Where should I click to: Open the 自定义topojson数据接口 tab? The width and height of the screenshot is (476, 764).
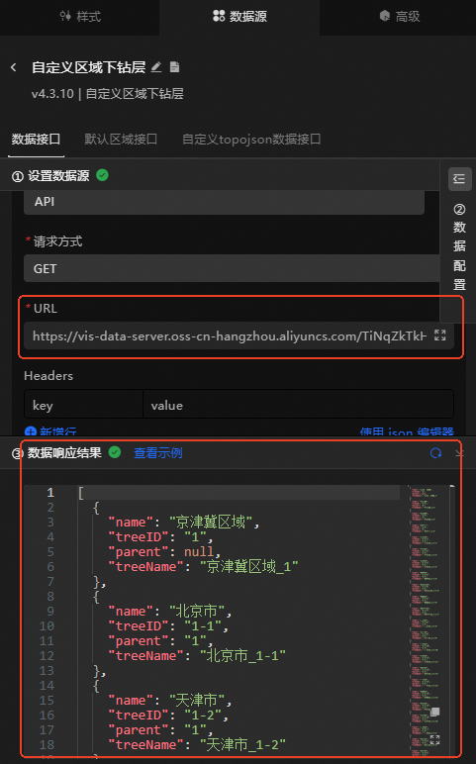click(x=251, y=140)
